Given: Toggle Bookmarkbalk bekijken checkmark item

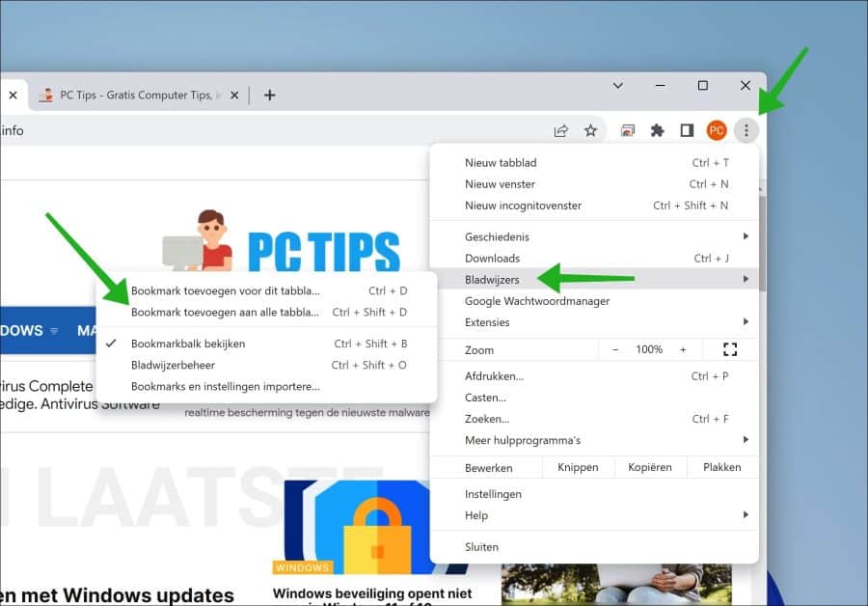Looking at the screenshot, I should pyautogui.click(x=266, y=344).
